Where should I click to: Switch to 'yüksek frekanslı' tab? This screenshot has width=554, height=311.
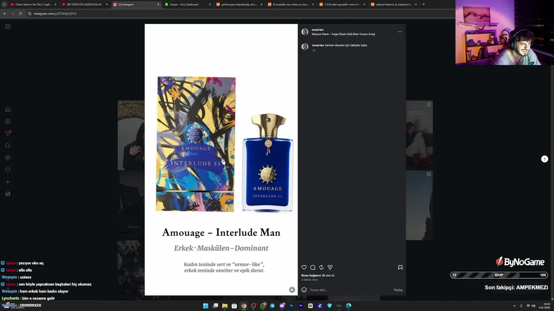(x=393, y=4)
